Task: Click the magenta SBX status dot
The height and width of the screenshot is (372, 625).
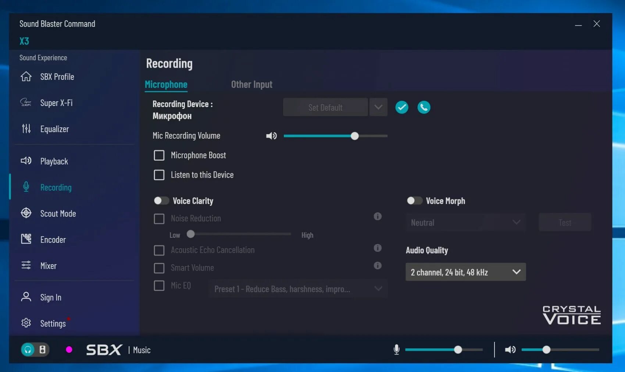Action: 69,350
